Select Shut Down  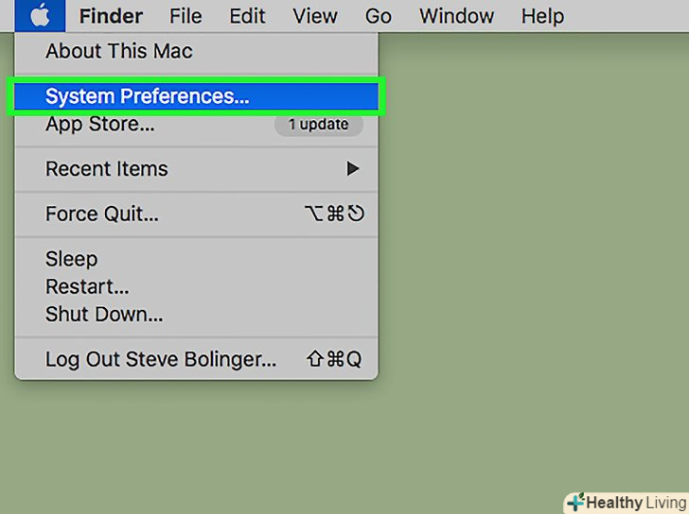pyautogui.click(x=104, y=314)
